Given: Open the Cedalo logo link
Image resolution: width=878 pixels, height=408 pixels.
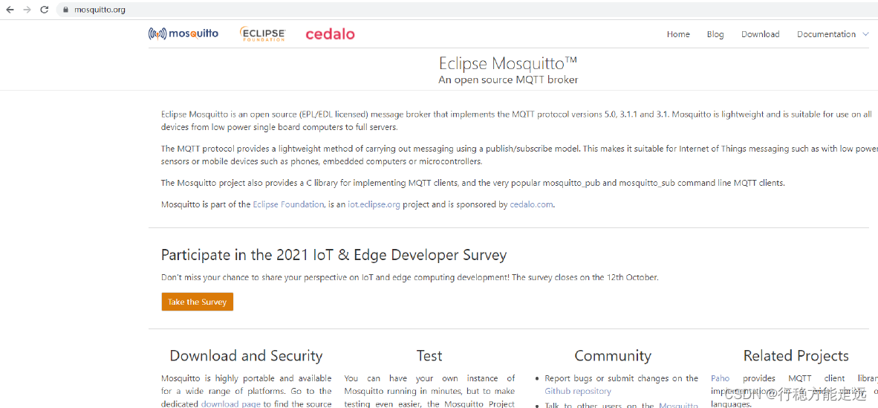Looking at the screenshot, I should click(x=330, y=34).
